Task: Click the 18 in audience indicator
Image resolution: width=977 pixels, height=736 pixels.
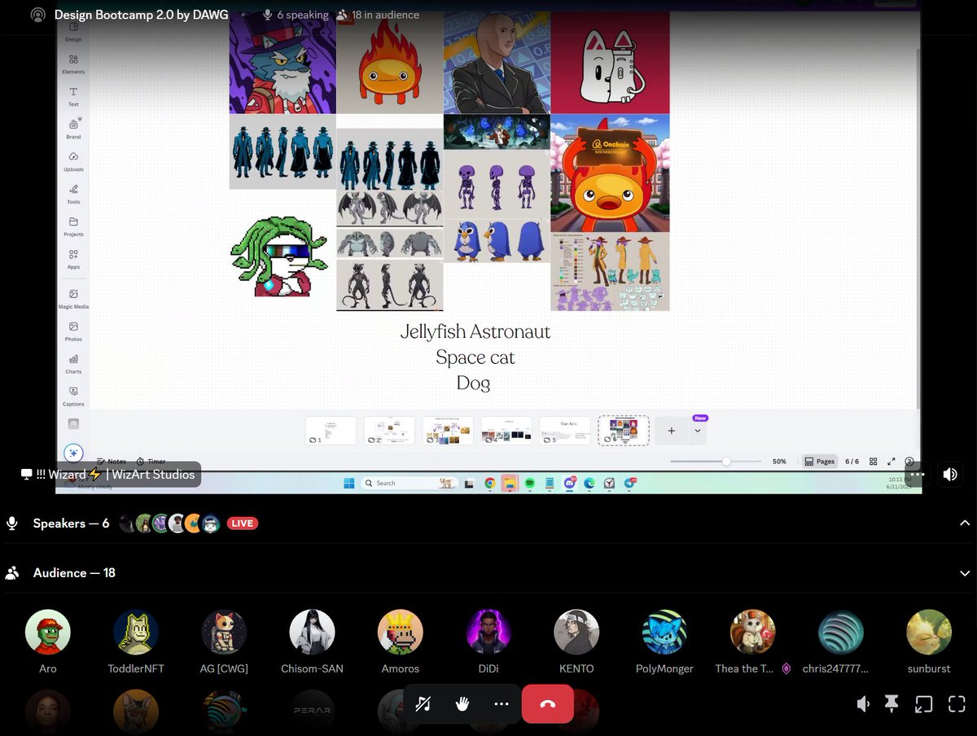Action: 378,15
